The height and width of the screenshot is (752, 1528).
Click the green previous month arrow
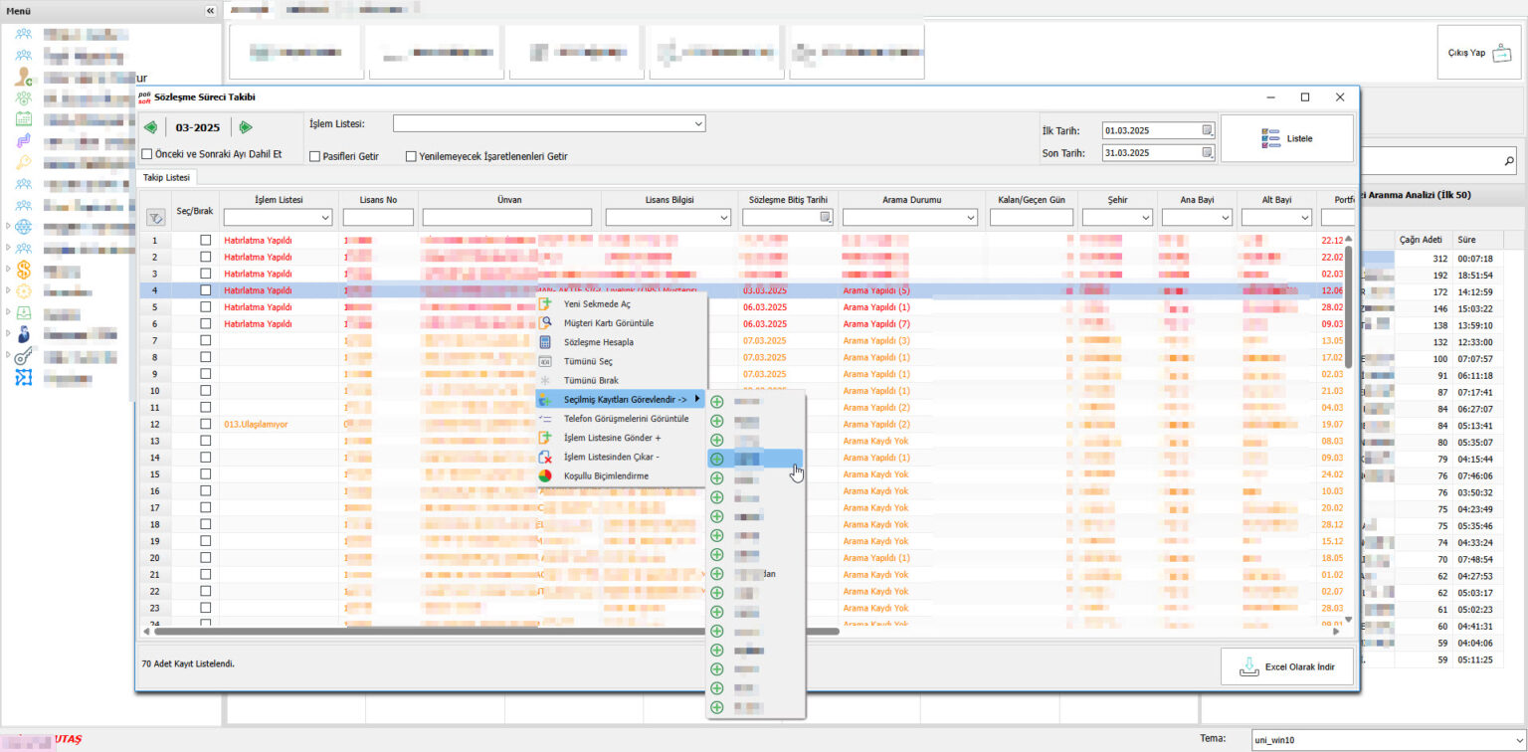tap(151, 127)
